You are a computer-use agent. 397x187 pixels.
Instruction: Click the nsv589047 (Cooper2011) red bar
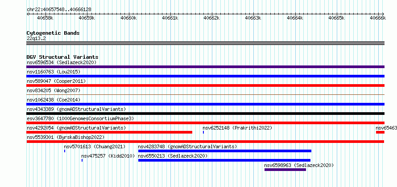coord(205,85)
